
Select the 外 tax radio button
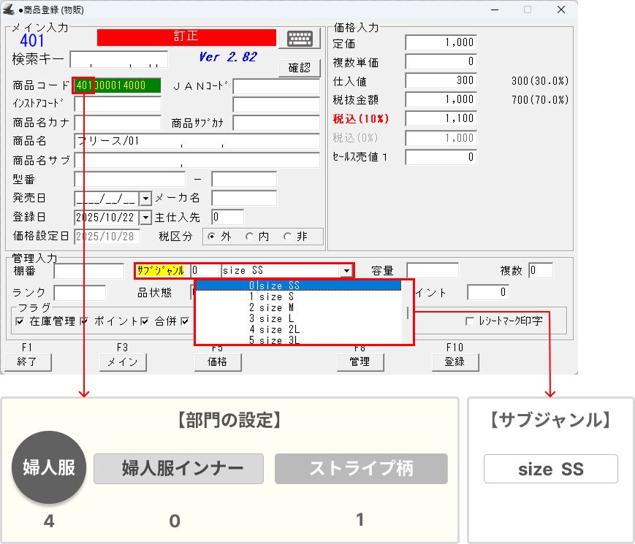pyautogui.click(x=213, y=237)
